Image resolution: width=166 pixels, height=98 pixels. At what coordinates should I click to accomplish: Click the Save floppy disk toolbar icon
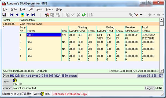(4, 15)
